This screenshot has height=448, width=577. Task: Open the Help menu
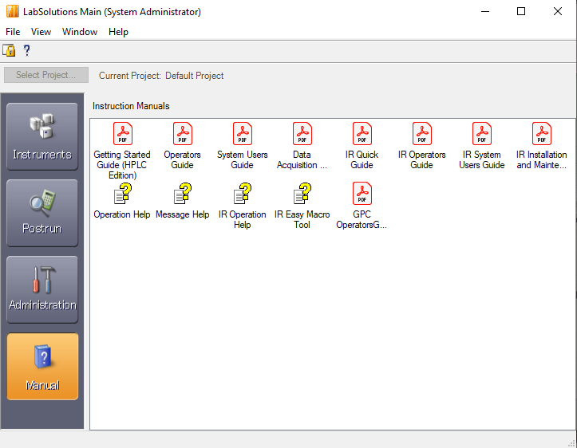(x=118, y=32)
